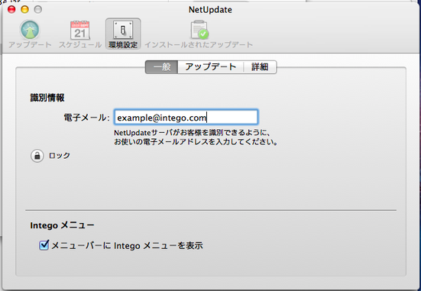
Task: Switch to the 一般 tab
Action: (x=162, y=67)
